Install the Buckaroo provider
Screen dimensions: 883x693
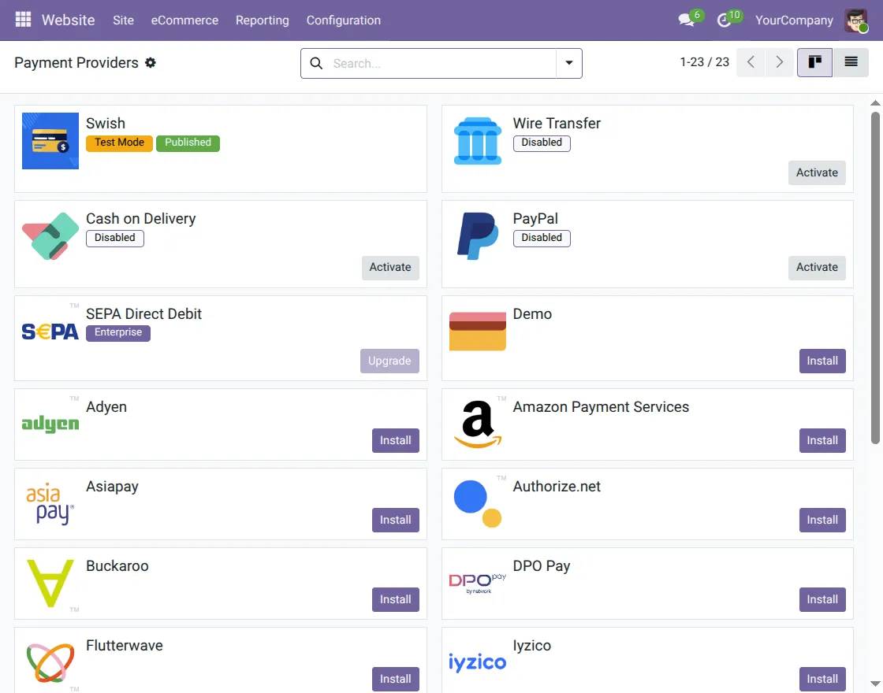point(395,599)
